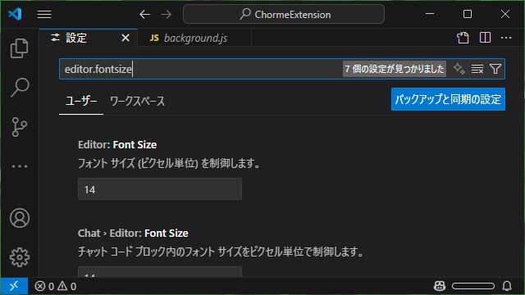Go forward with the right arrow
Viewport: 525px width, 295px height.
(166, 15)
